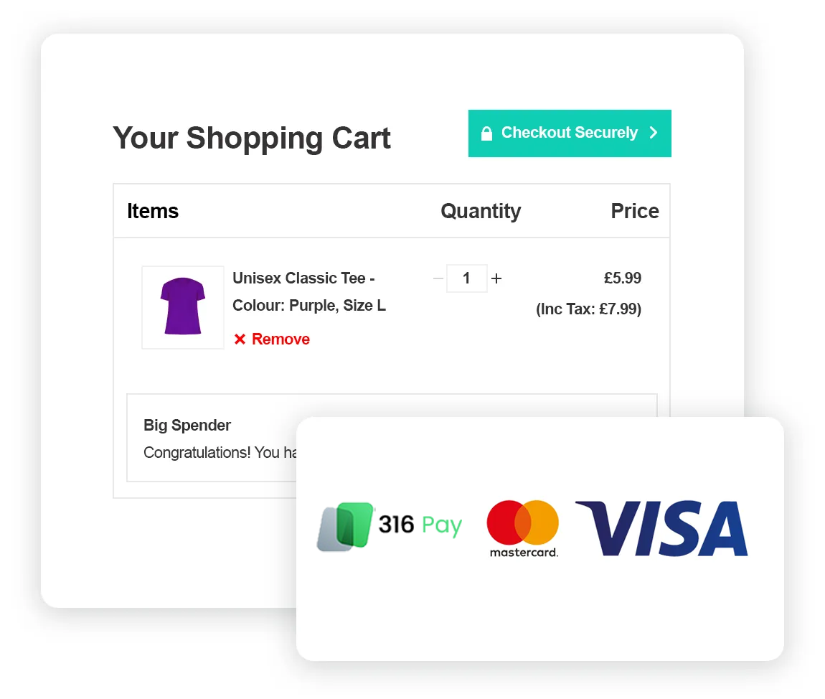Image resolution: width=825 pixels, height=699 pixels.
Task: Select the VISA logo
Action: pos(661,528)
